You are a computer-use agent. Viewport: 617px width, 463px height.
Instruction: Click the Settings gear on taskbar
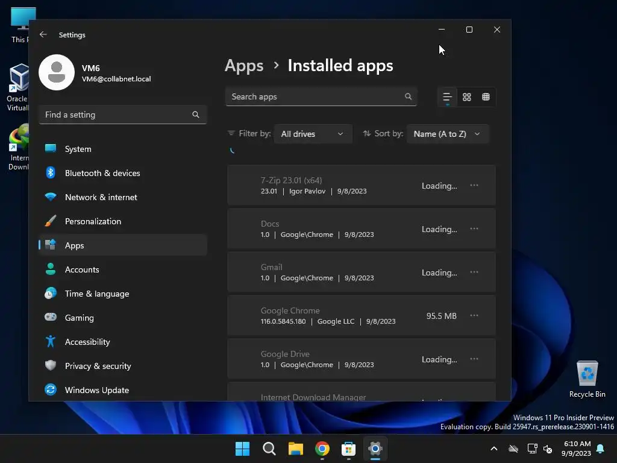click(x=375, y=449)
